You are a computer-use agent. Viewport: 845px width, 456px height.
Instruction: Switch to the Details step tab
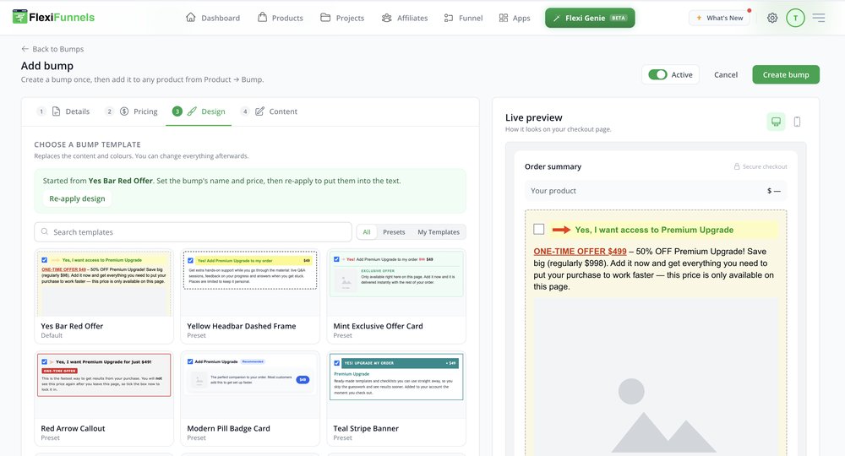(63, 111)
